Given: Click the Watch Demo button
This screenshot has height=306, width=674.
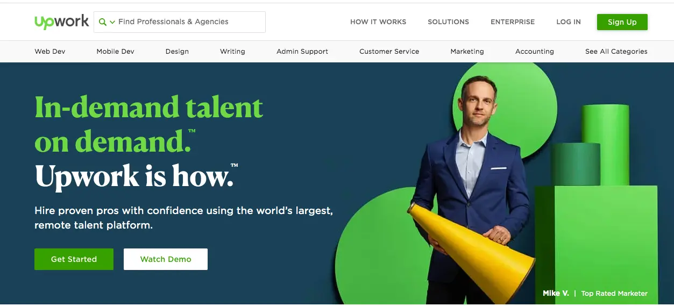Looking at the screenshot, I should click(166, 259).
